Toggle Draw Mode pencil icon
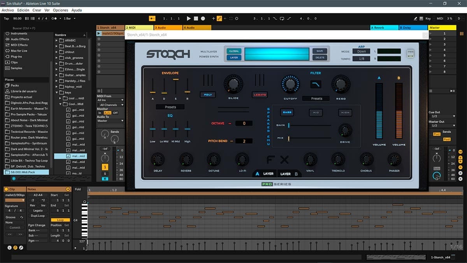This screenshot has width=467, height=263. click(416, 18)
